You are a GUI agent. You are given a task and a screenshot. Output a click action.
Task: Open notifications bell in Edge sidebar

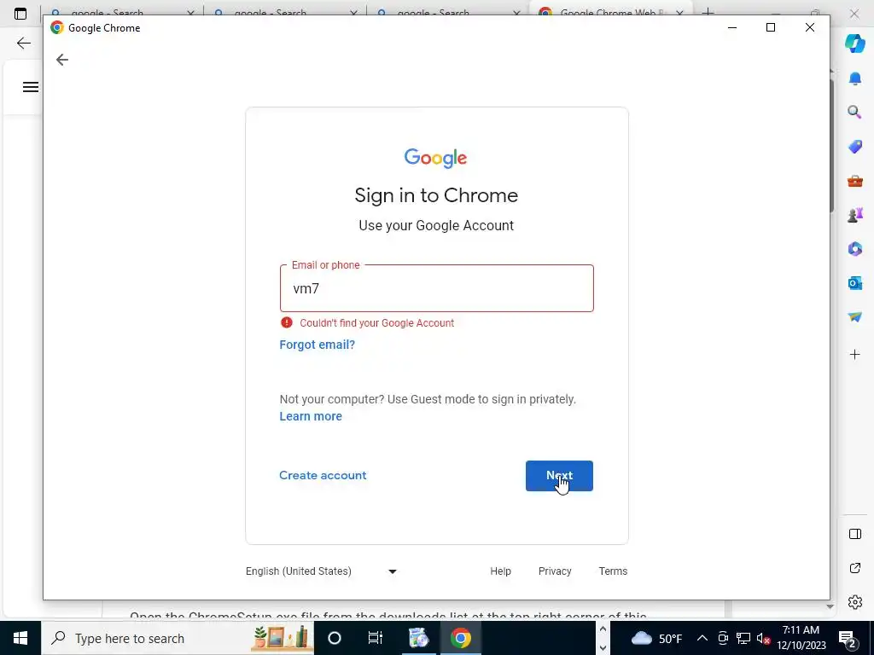(855, 78)
